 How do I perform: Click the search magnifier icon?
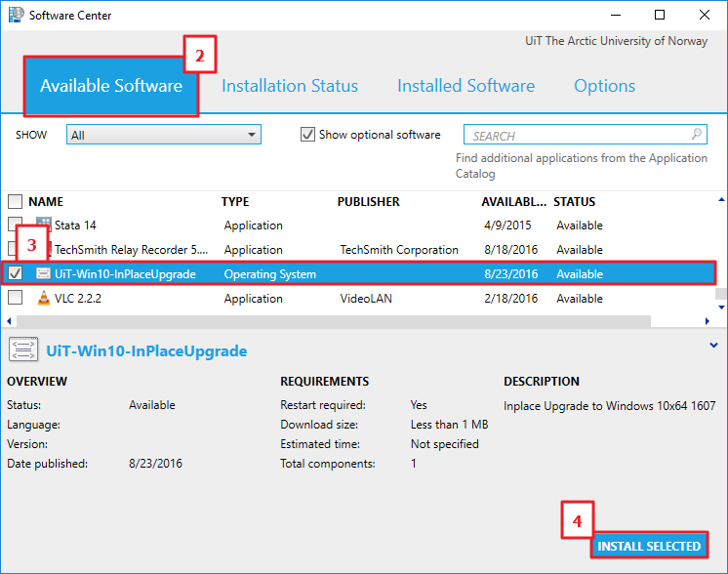(x=697, y=135)
